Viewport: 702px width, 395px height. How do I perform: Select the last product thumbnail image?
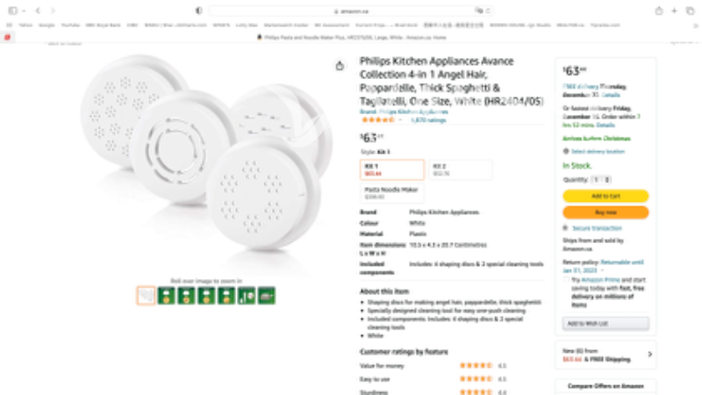tap(267, 296)
